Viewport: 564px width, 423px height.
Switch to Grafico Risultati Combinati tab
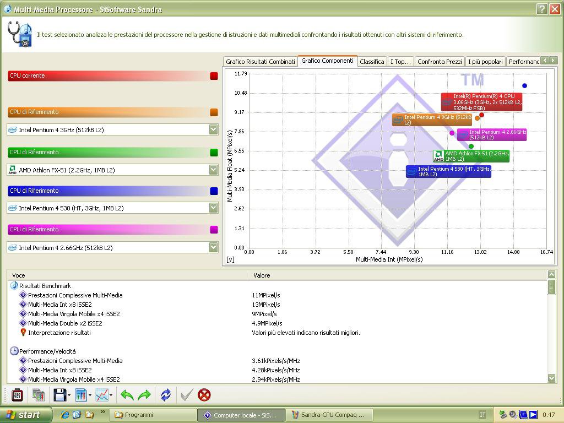point(260,62)
